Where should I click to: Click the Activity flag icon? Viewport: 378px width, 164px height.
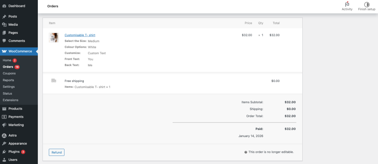click(x=347, y=4)
